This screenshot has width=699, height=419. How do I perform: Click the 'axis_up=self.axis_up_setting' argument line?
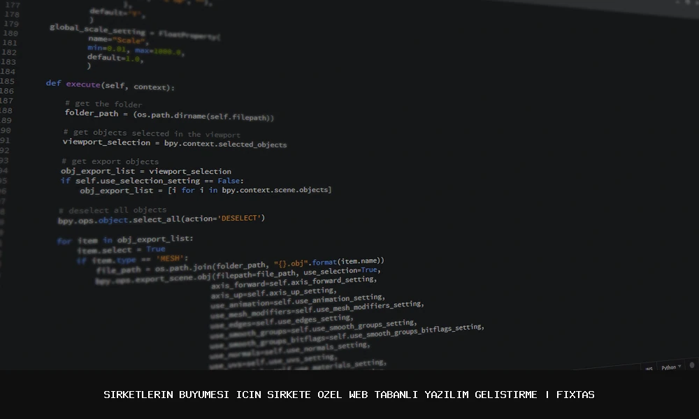click(273, 293)
